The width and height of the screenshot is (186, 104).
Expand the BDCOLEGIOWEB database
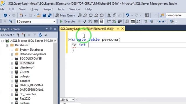(12, 59)
